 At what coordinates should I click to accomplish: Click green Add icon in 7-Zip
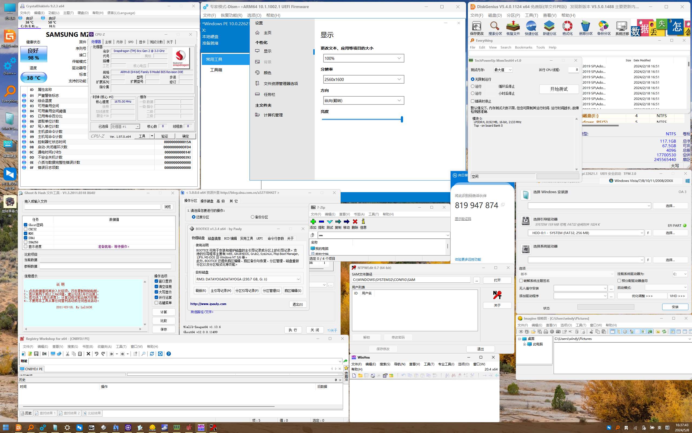click(313, 222)
